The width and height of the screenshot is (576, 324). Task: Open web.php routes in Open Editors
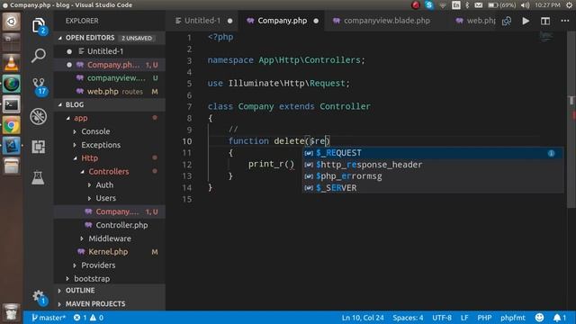110,92
